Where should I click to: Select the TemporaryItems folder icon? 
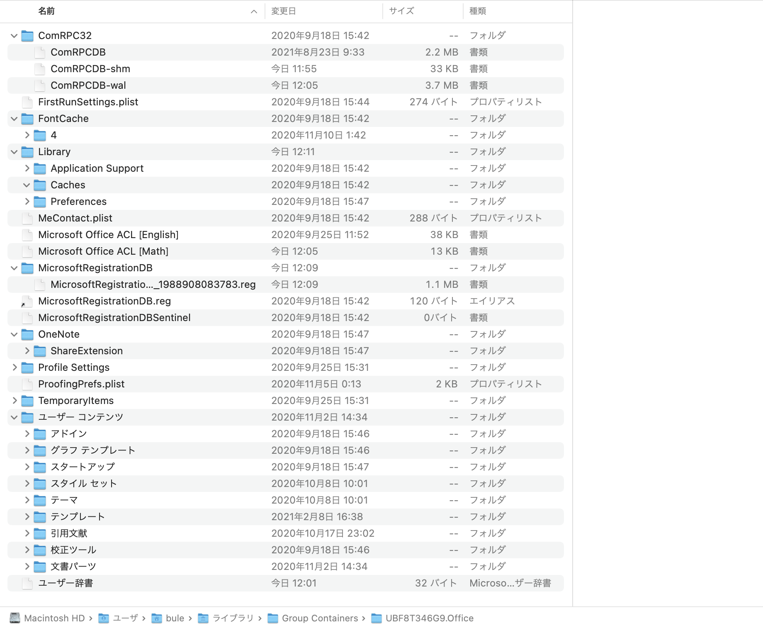click(27, 401)
